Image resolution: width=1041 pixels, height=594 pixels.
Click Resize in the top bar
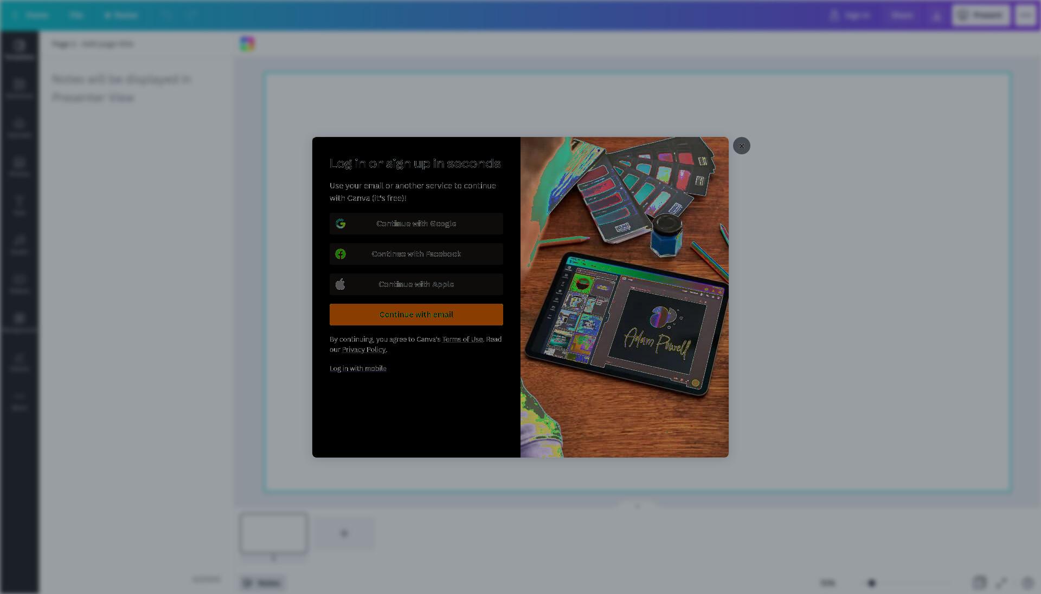coord(121,15)
